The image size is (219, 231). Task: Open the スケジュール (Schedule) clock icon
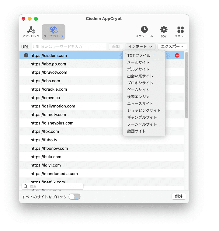tap(144, 32)
